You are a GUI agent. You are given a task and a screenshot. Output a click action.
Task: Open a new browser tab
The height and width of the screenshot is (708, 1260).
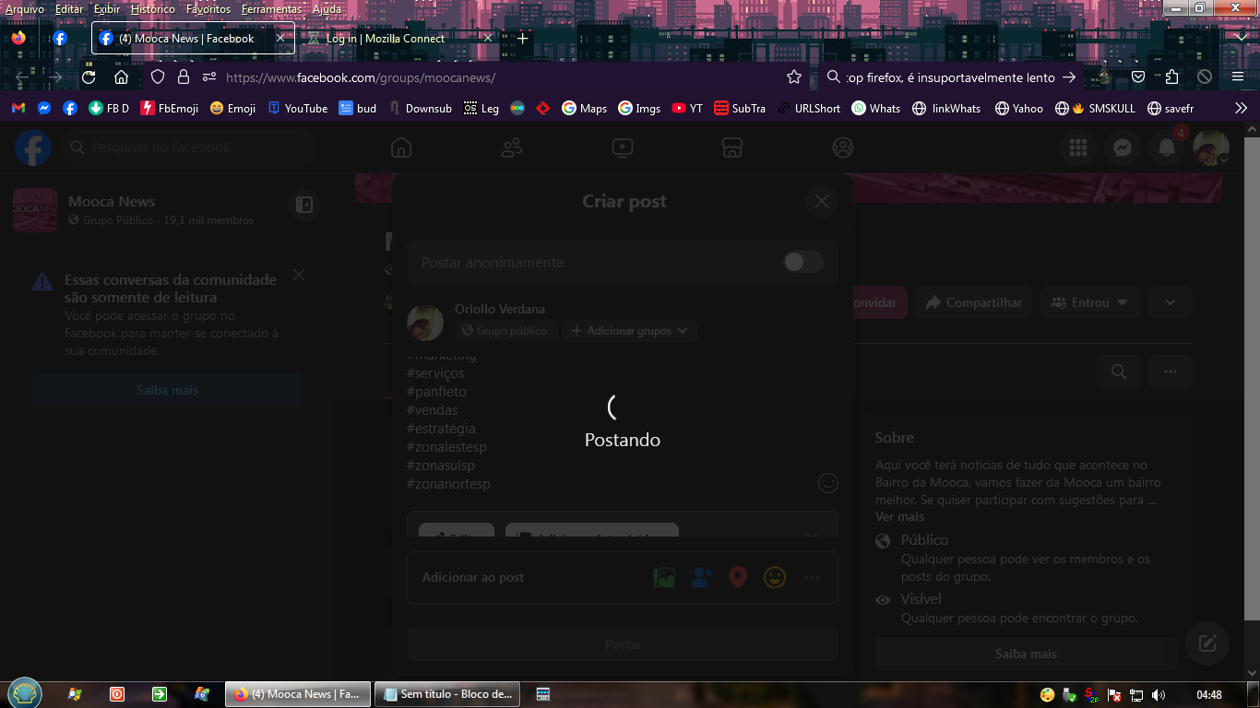523,39
